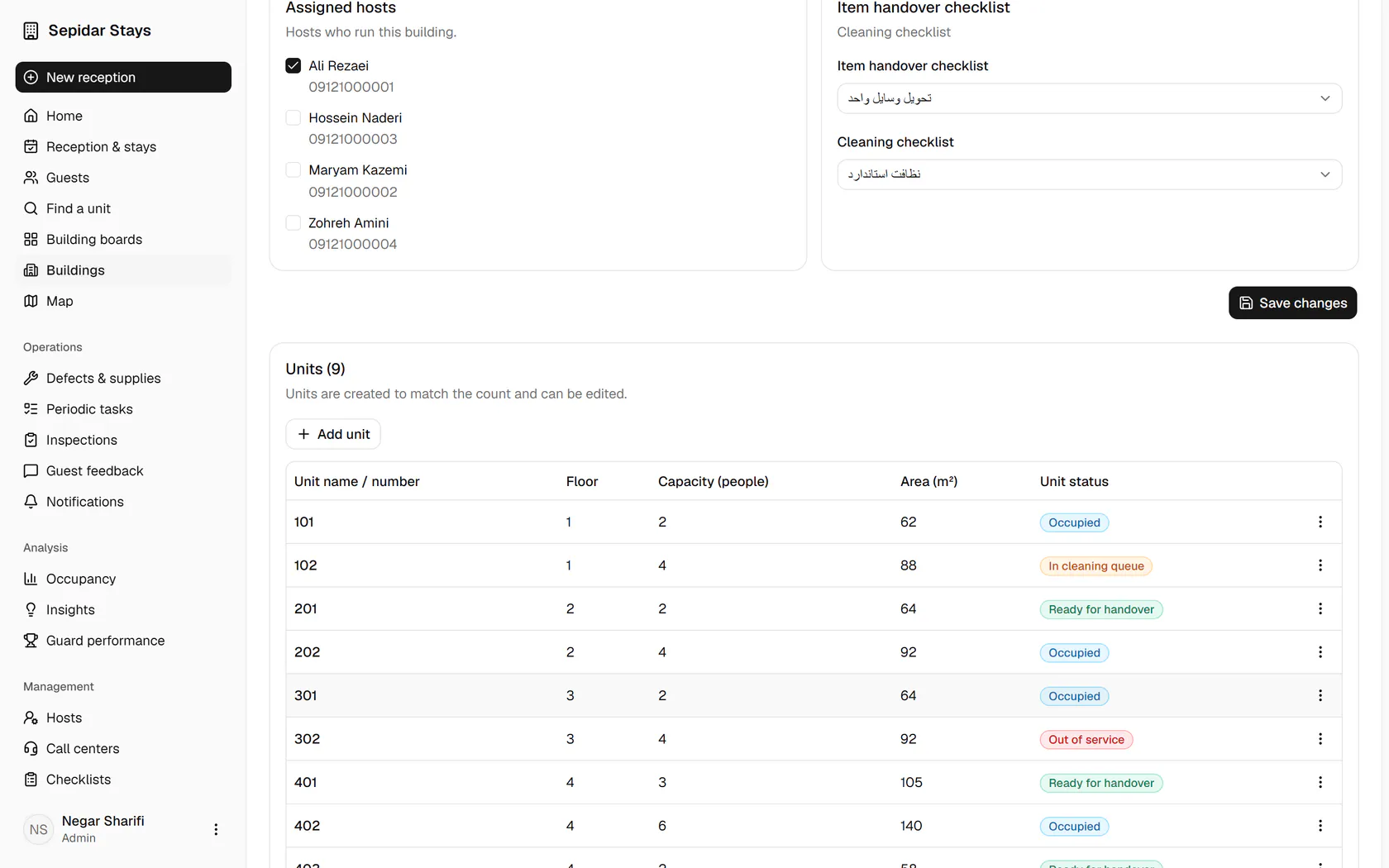This screenshot has height=868, width=1389.
Task: Open the Notifications bell icon
Action: (x=31, y=502)
